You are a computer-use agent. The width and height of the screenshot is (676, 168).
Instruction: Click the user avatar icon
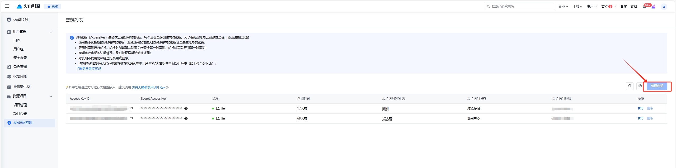[664, 7]
